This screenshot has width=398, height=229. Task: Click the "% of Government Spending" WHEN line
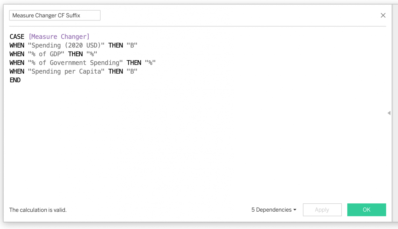(x=76, y=62)
